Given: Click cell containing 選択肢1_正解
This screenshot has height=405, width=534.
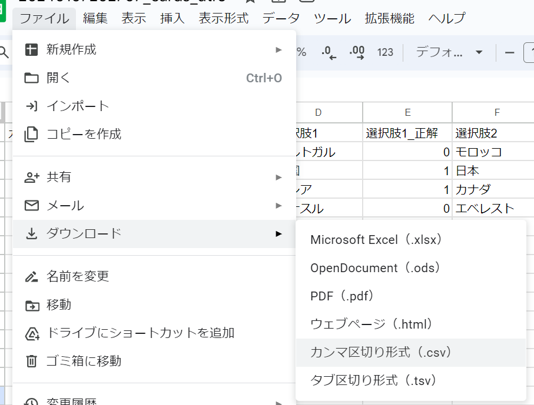Looking at the screenshot, I should pos(407,133).
